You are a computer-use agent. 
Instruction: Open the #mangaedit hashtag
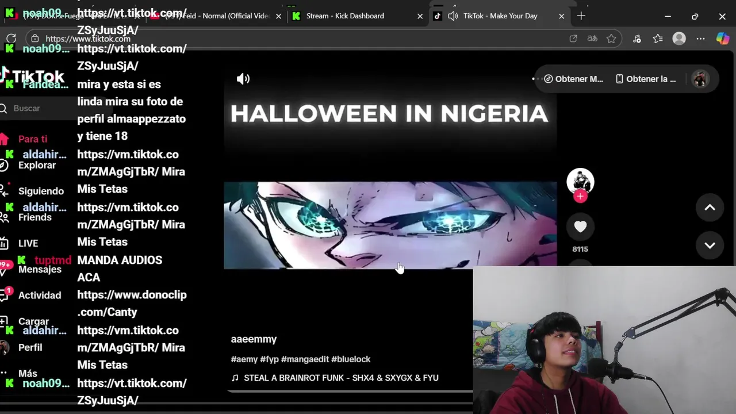[305, 359]
